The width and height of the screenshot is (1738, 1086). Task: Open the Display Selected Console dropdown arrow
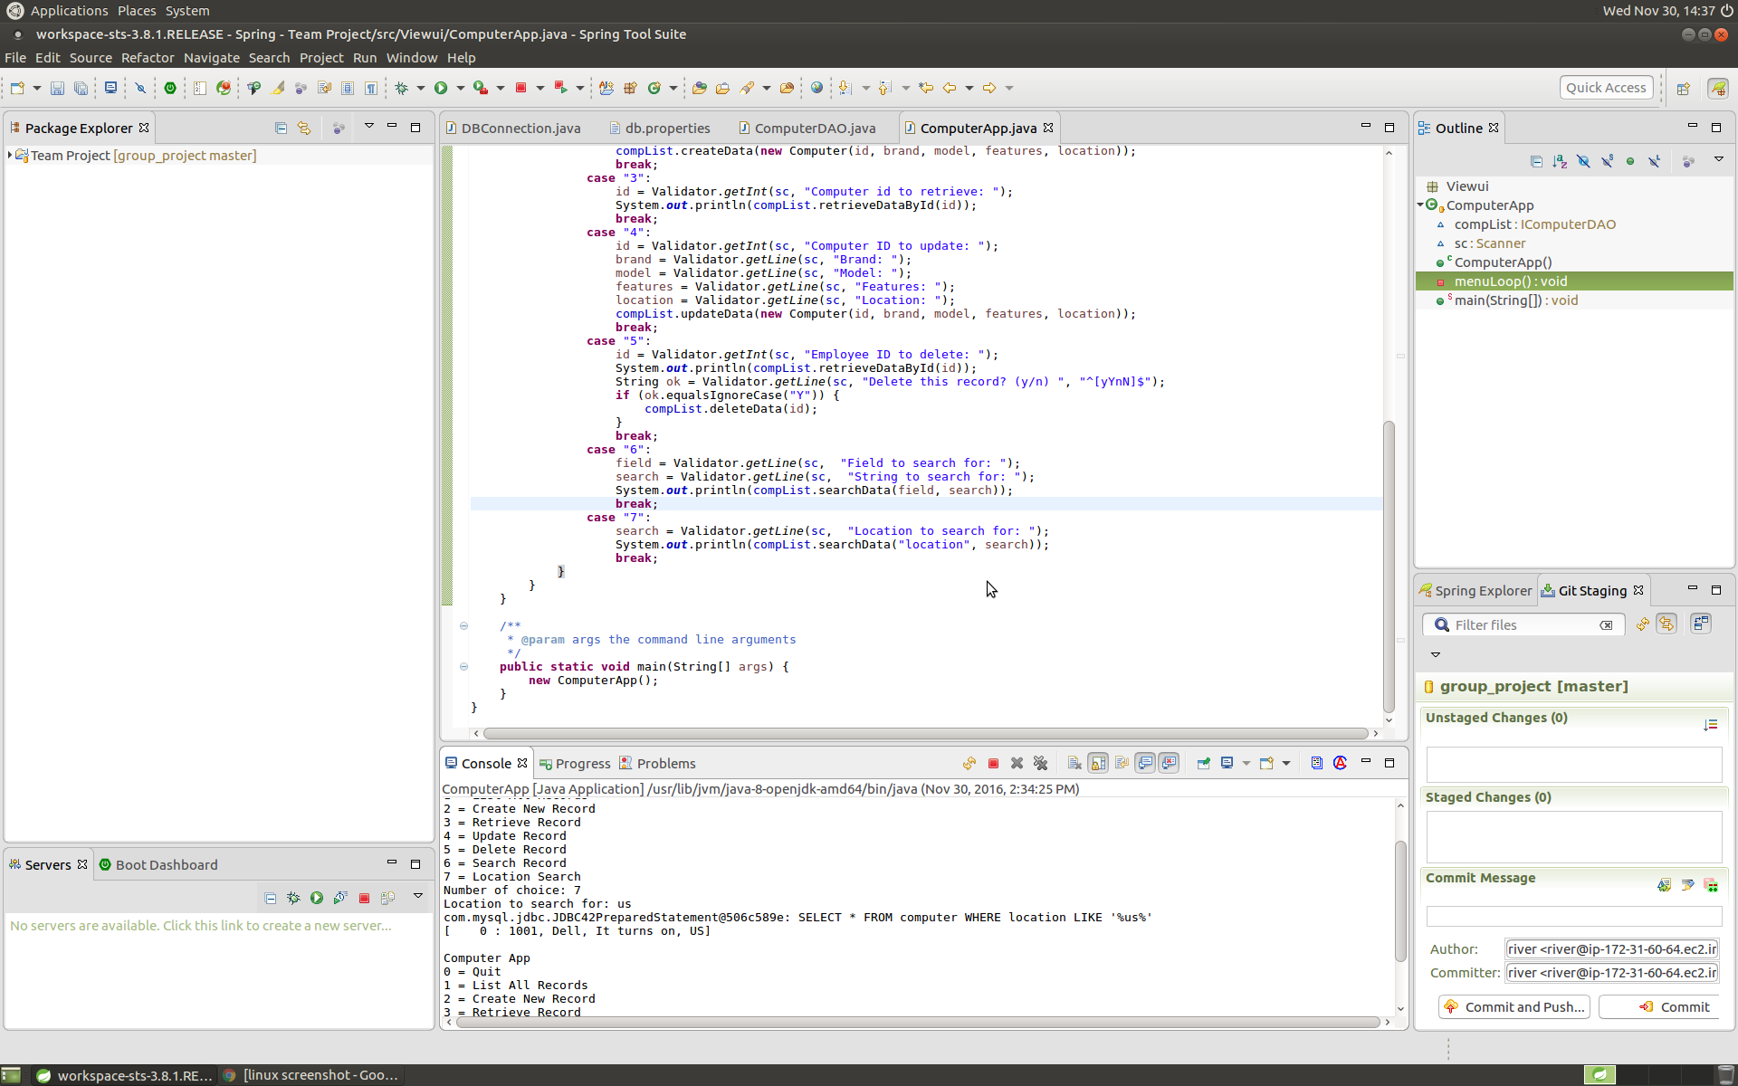click(x=1246, y=763)
